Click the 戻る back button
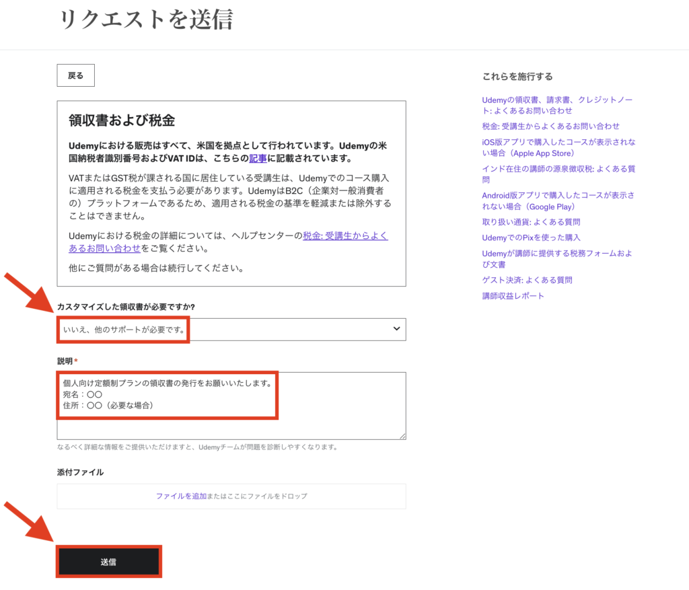Image resolution: width=689 pixels, height=590 pixels. click(x=75, y=76)
